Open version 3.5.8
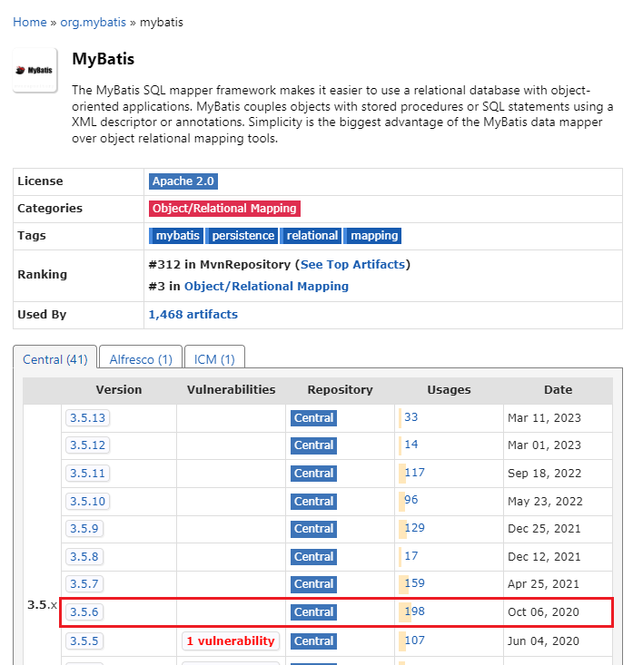 (x=84, y=556)
